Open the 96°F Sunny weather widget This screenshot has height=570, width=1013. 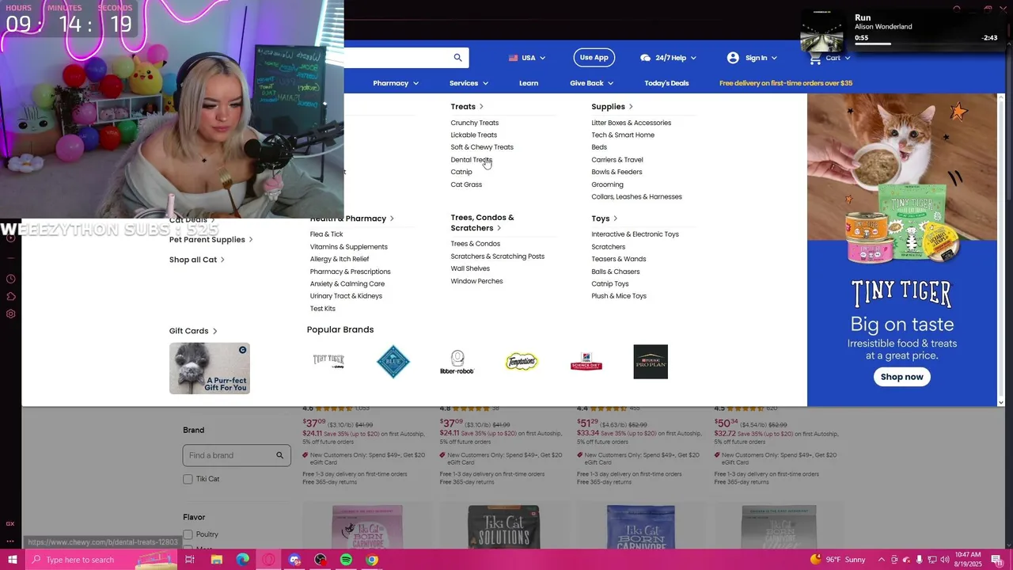(837, 560)
